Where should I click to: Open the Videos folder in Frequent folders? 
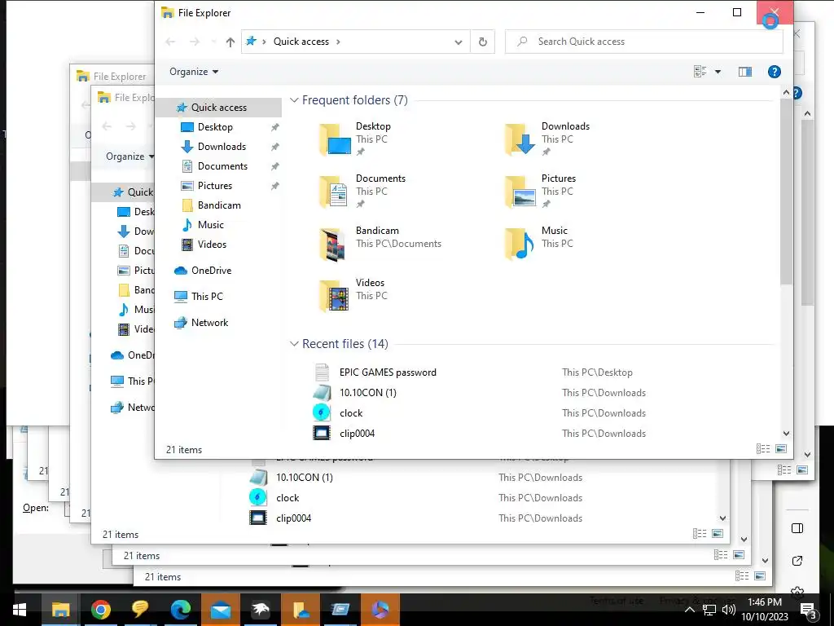(x=353, y=295)
